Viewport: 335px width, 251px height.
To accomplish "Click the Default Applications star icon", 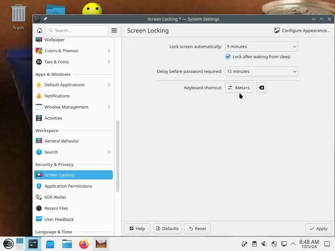I will tap(39, 85).
